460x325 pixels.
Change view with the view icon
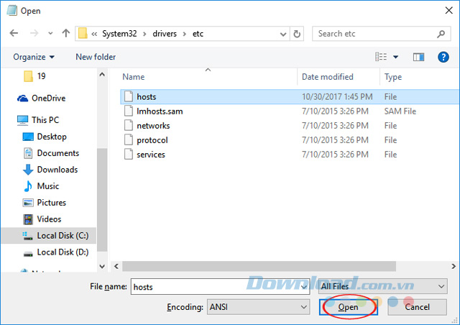click(x=381, y=57)
